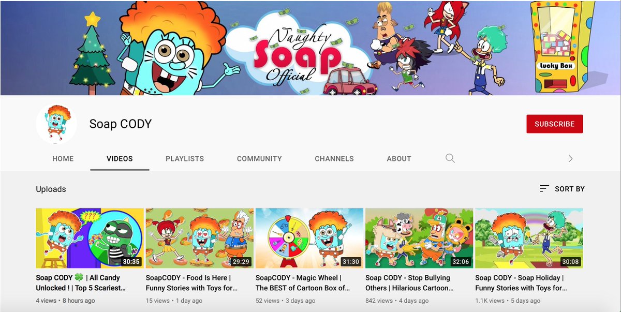View the About tab
Viewport: 621px width, 312px height.
[399, 159]
